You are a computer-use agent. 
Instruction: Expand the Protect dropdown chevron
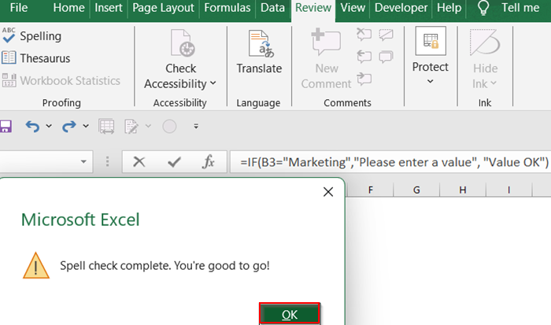pos(430,82)
